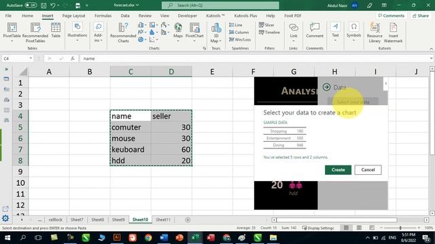Screen dimensions: 435x244
Task: Open the Windows Start menu
Action: 7,238
